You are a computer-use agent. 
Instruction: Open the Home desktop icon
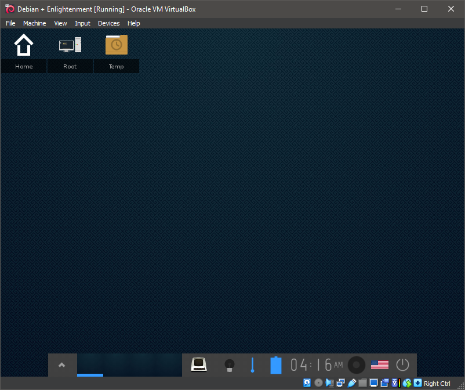[x=24, y=45]
